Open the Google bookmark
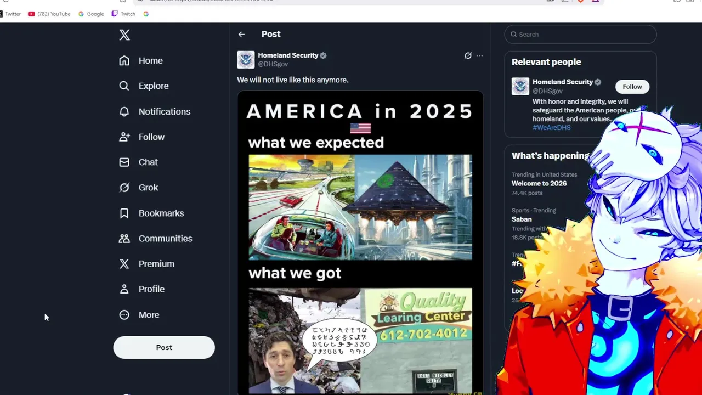Viewport: 702px width, 395px height. pos(91,14)
